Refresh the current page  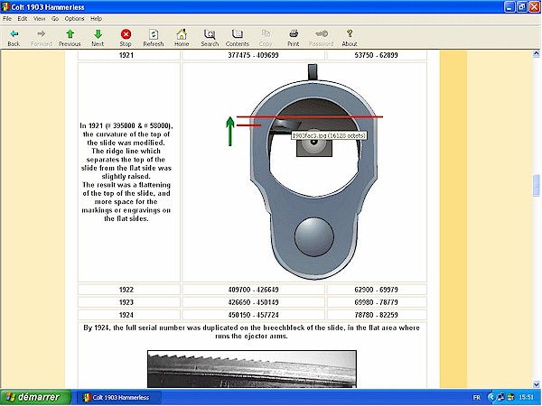[154, 38]
